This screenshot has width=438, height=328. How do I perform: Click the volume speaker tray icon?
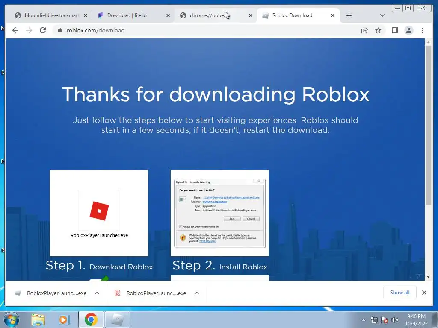coord(395,320)
